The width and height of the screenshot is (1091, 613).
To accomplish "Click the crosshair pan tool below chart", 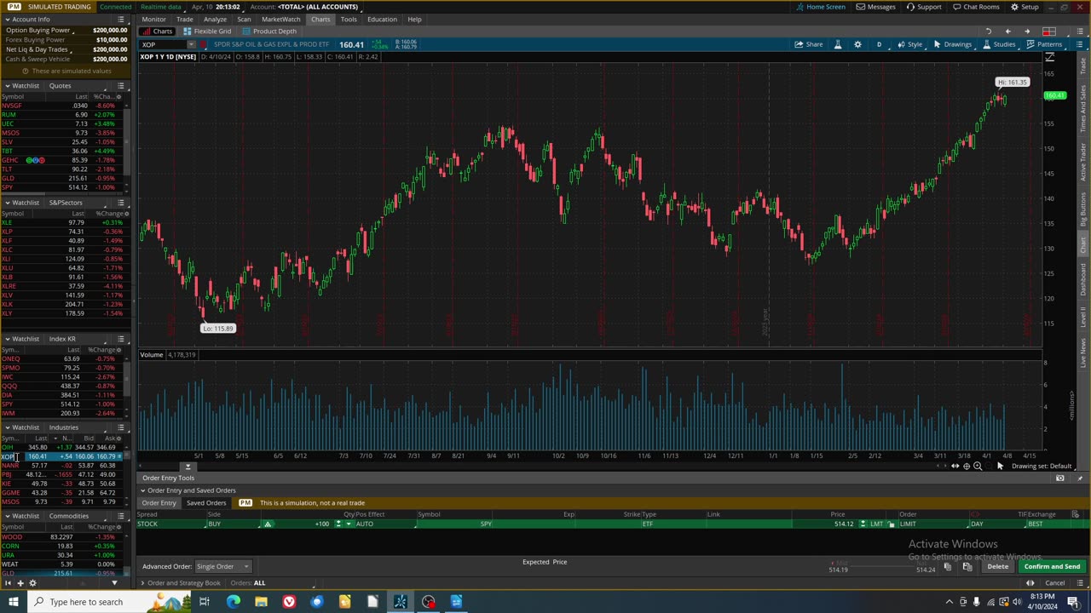I will [966, 466].
